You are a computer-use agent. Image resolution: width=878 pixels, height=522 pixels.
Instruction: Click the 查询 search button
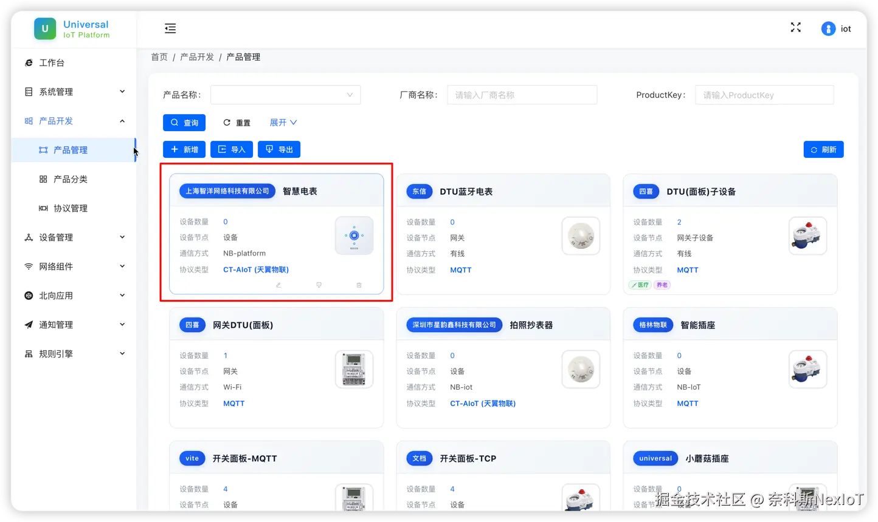tap(184, 122)
